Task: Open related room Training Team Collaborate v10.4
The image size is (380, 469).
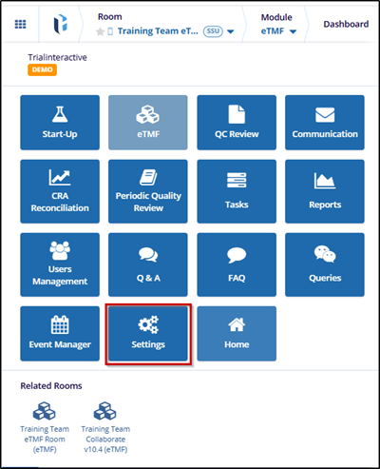Action: [x=105, y=427]
